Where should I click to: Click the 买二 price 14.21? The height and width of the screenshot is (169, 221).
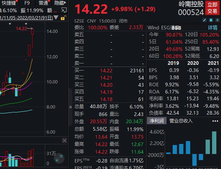(x=106, y=78)
